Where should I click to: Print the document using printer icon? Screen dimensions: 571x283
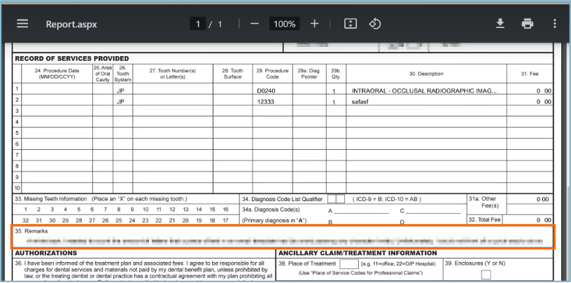pos(527,24)
